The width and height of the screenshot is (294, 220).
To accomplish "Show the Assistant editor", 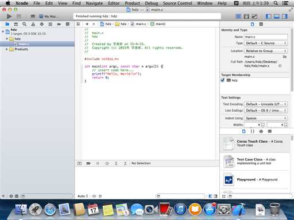I will pyautogui.click(x=246, y=17).
